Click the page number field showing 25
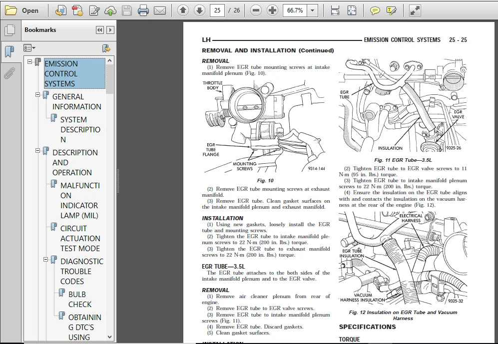 [217, 10]
